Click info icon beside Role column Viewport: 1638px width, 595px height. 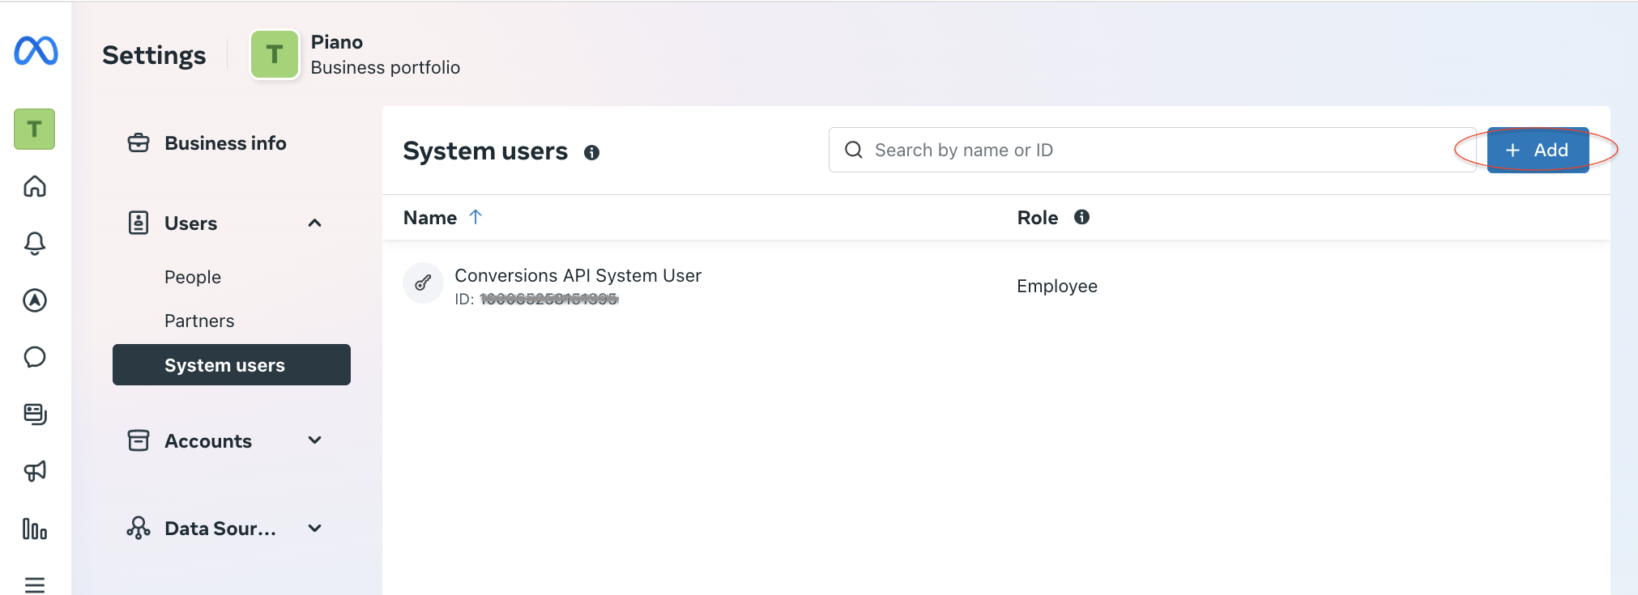tap(1081, 217)
